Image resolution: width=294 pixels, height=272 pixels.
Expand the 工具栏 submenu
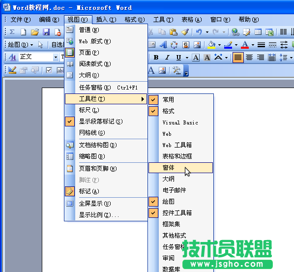(x=106, y=99)
